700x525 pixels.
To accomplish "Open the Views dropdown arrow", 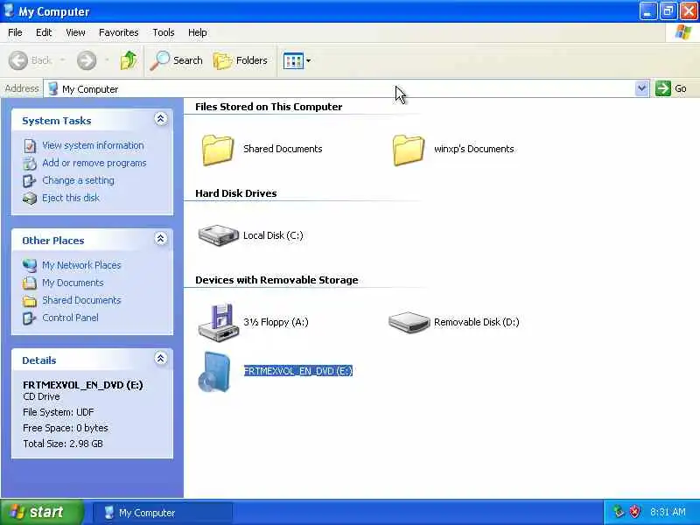I will pyautogui.click(x=309, y=60).
